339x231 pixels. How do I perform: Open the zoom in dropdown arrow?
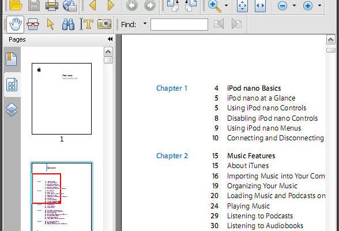319,5
